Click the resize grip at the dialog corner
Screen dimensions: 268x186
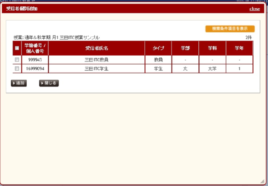[x=262, y=181]
